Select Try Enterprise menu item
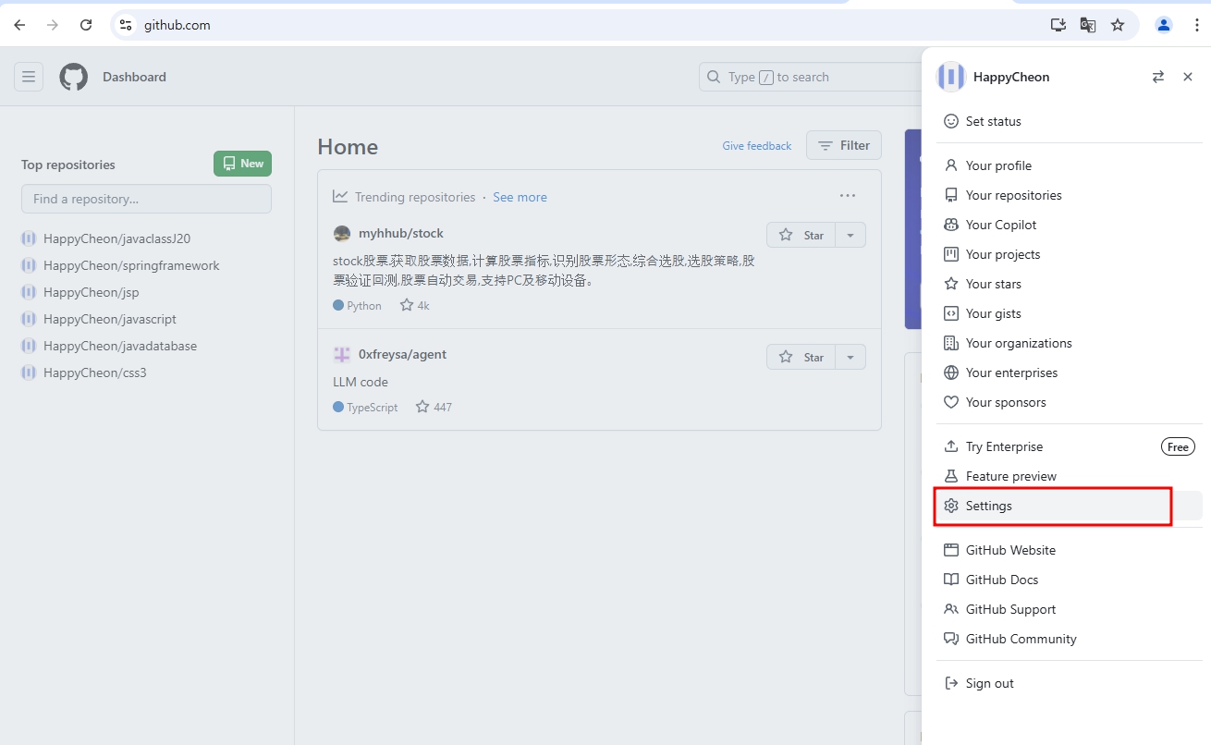Image resolution: width=1211 pixels, height=745 pixels. tap(1070, 446)
